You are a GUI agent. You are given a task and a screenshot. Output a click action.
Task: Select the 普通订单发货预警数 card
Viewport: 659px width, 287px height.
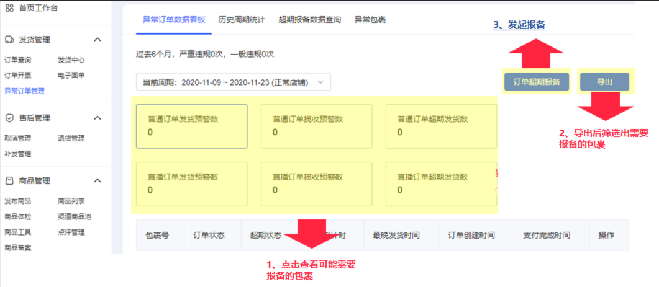[191, 126]
